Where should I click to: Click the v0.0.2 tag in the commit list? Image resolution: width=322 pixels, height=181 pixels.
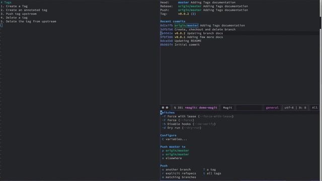pyautogui.click(x=180, y=33)
